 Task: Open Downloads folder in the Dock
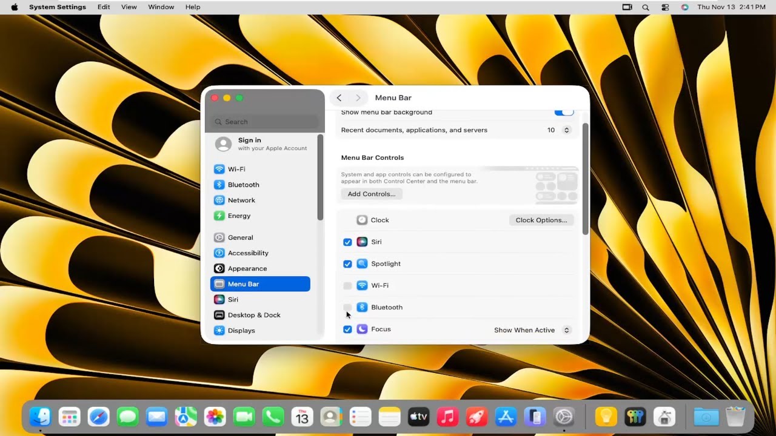(706, 417)
